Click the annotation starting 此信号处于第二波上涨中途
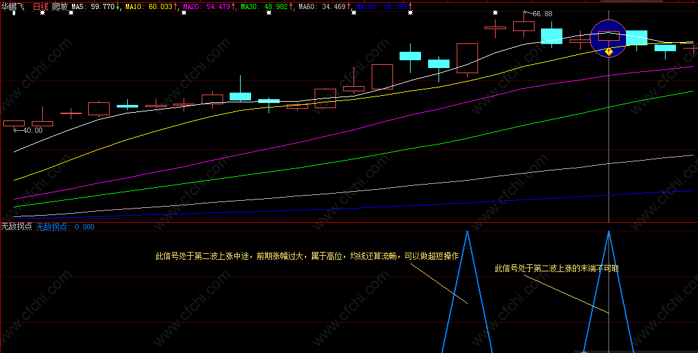The height and width of the screenshot is (353, 698). coord(307,256)
